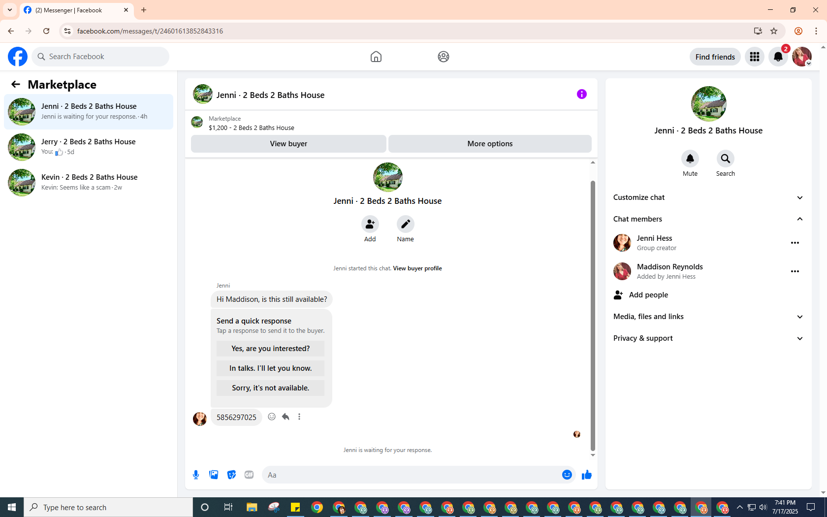Focus the Search Facebook field
Image resolution: width=827 pixels, height=517 pixels.
(x=100, y=57)
